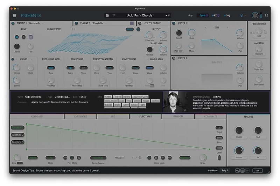Select the third Draw Mode icon

(163, 158)
